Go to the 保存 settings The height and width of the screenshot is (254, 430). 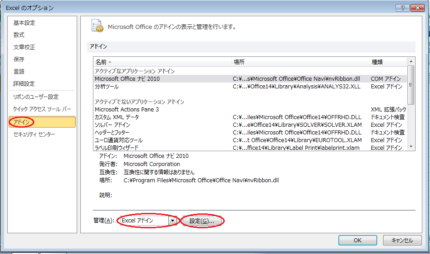tap(19, 59)
